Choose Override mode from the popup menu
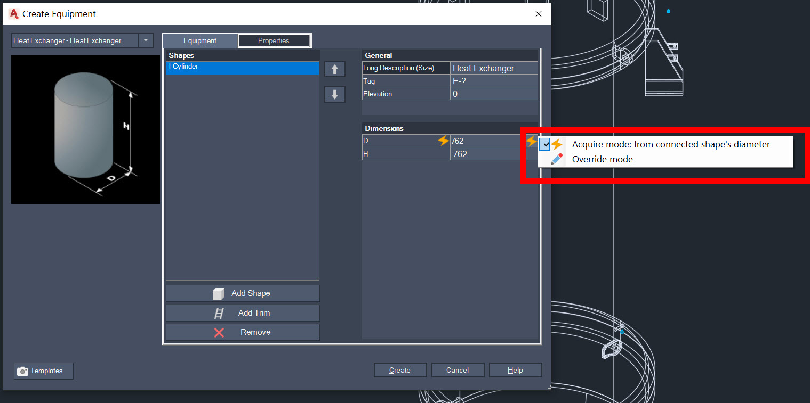This screenshot has height=403, width=810. click(x=602, y=159)
